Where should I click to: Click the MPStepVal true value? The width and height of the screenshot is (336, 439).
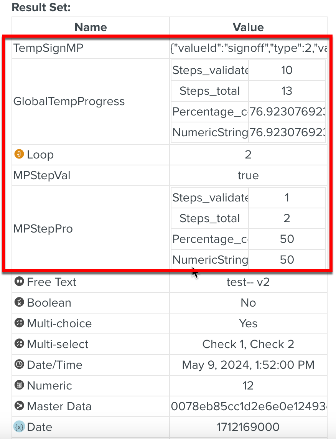(x=248, y=175)
